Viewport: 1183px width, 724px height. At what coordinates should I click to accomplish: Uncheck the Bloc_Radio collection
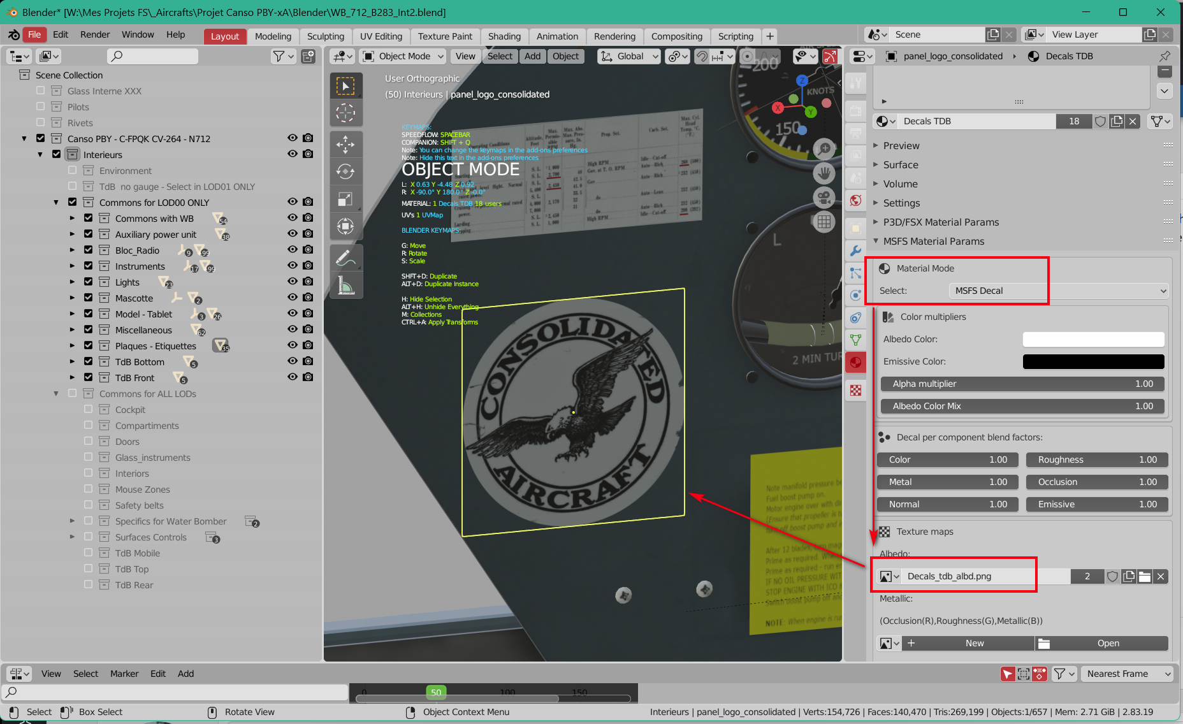(x=89, y=250)
